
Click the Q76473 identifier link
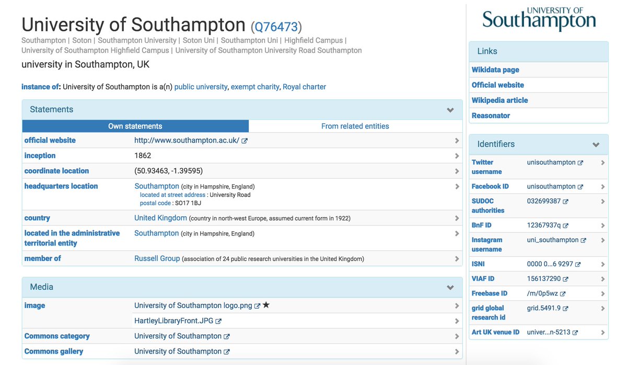pos(276,27)
